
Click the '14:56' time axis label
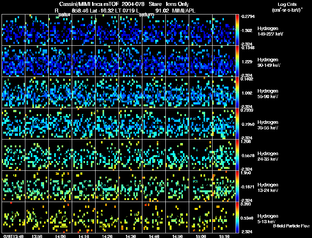(177, 236)
